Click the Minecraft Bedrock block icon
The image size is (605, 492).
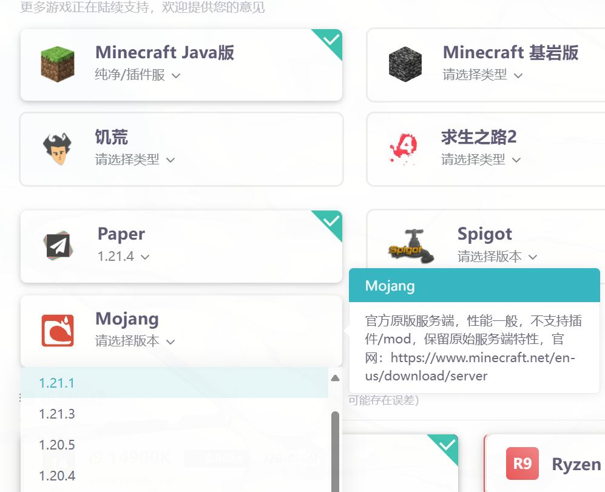[405, 64]
